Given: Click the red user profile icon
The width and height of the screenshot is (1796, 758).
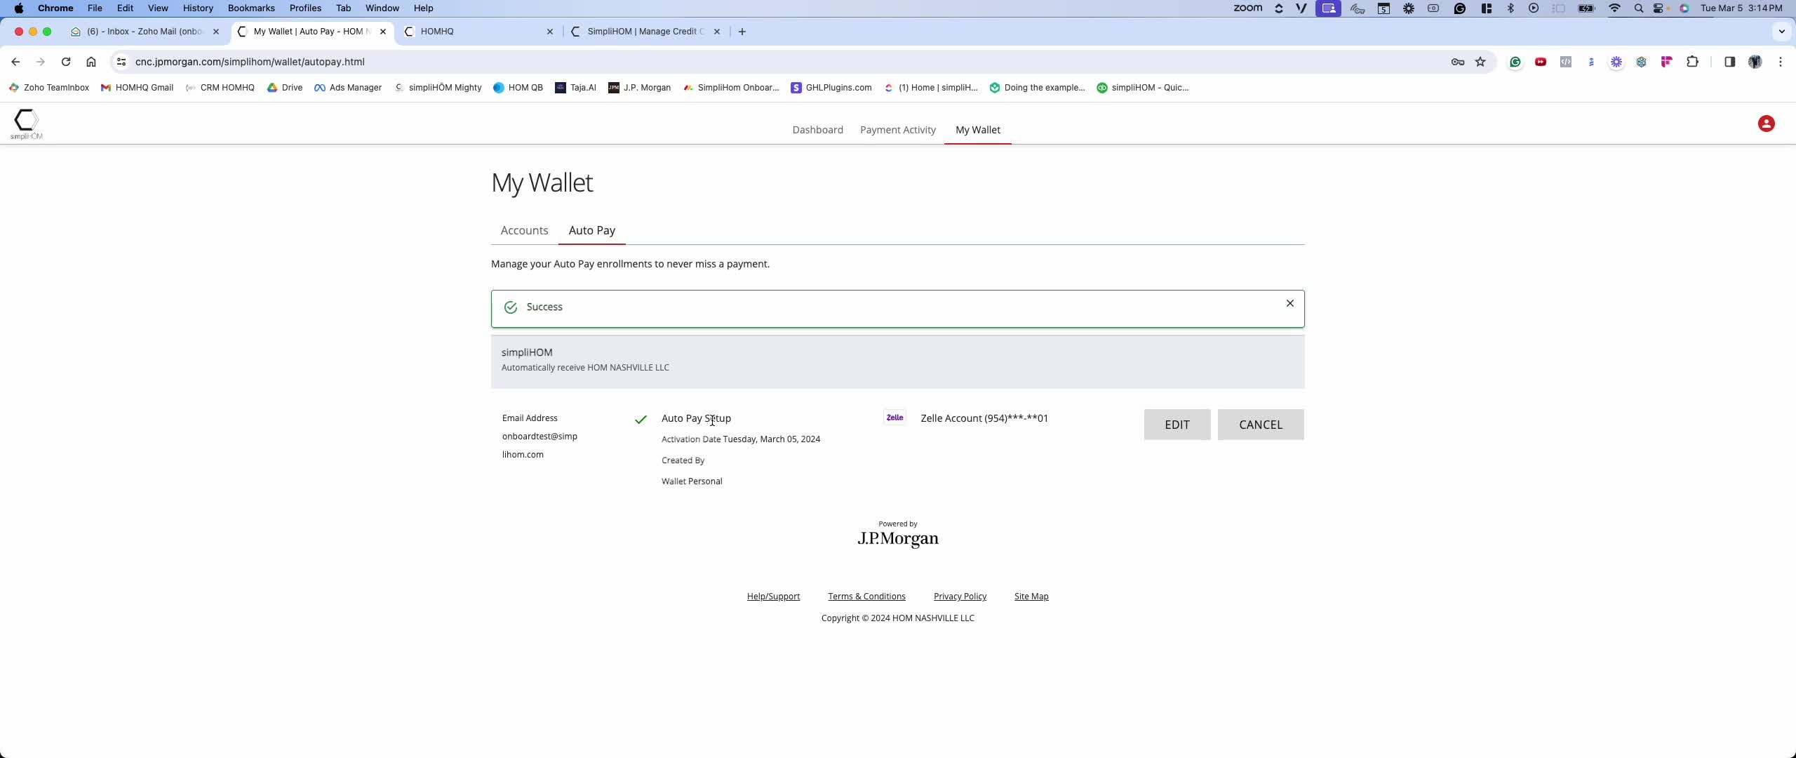Looking at the screenshot, I should [x=1766, y=124].
